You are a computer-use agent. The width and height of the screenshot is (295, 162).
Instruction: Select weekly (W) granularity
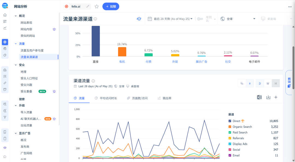(x=268, y=83)
